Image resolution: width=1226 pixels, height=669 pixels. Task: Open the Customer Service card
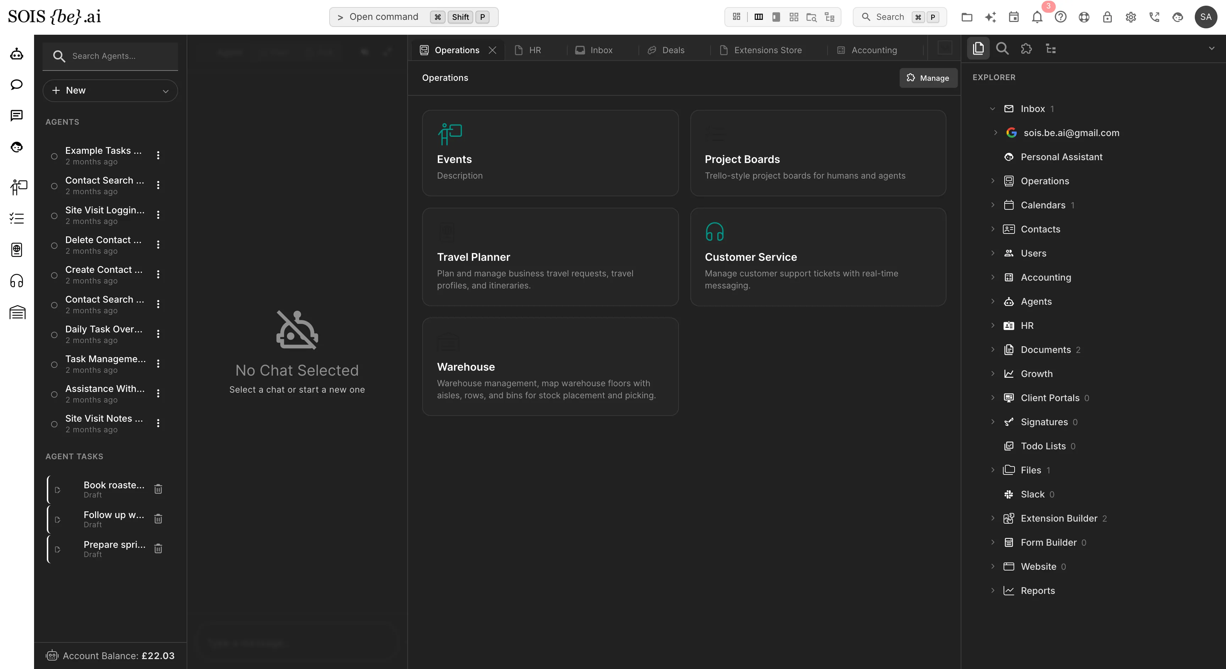pos(818,257)
